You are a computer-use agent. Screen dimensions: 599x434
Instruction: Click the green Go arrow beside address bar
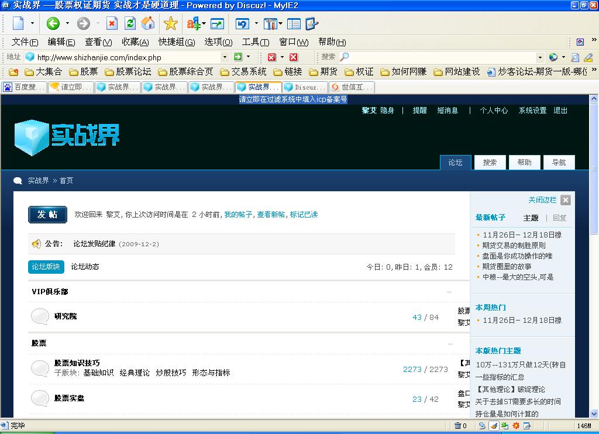pos(237,57)
